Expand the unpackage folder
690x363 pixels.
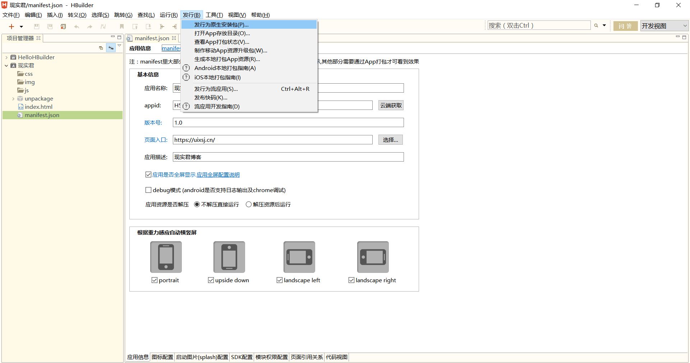tap(13, 99)
